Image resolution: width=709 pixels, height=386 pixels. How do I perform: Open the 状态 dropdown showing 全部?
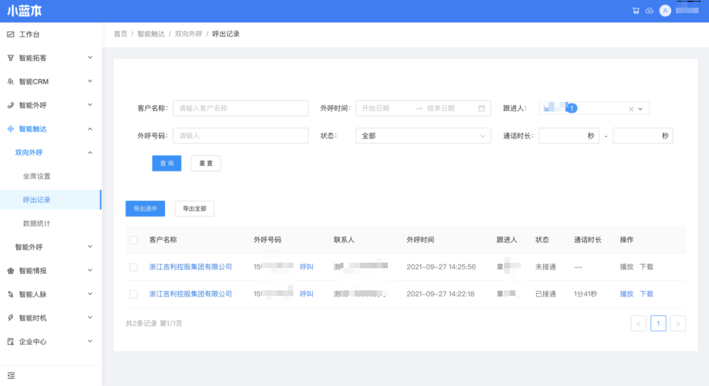click(x=422, y=136)
